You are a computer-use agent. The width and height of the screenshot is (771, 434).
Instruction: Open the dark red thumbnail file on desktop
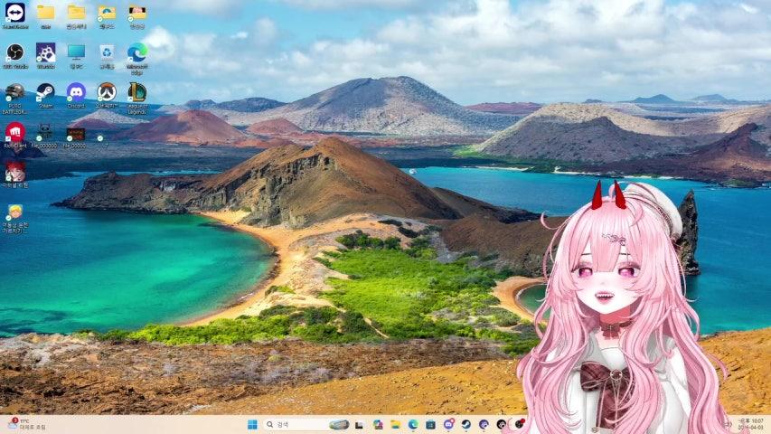click(x=75, y=137)
